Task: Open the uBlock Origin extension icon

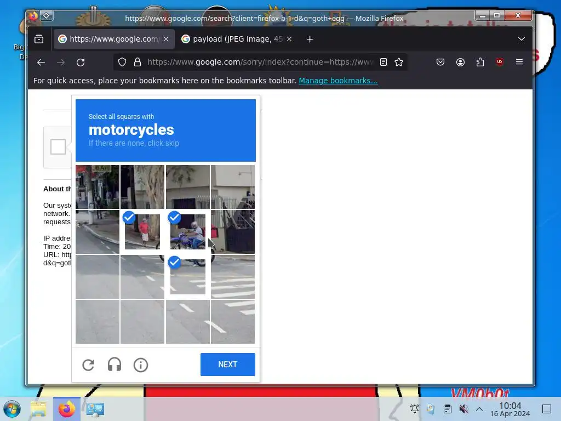Action: click(x=500, y=62)
